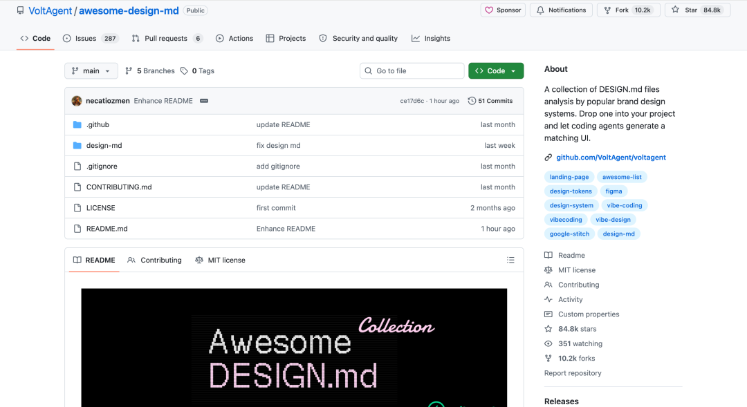This screenshot has width=747, height=407.
Task: View the 0 Tags link
Action: [197, 71]
